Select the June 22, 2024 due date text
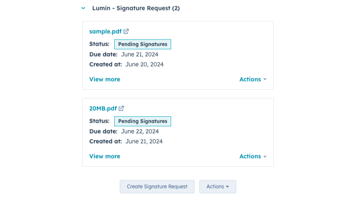This screenshot has width=358, height=201. [140, 131]
